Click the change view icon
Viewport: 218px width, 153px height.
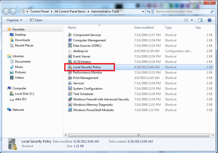pyautogui.click(x=186, y=20)
